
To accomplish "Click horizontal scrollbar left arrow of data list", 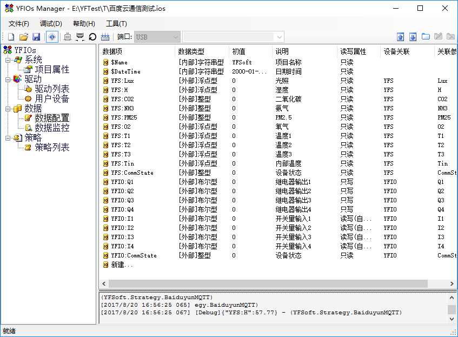I will [x=104, y=283].
